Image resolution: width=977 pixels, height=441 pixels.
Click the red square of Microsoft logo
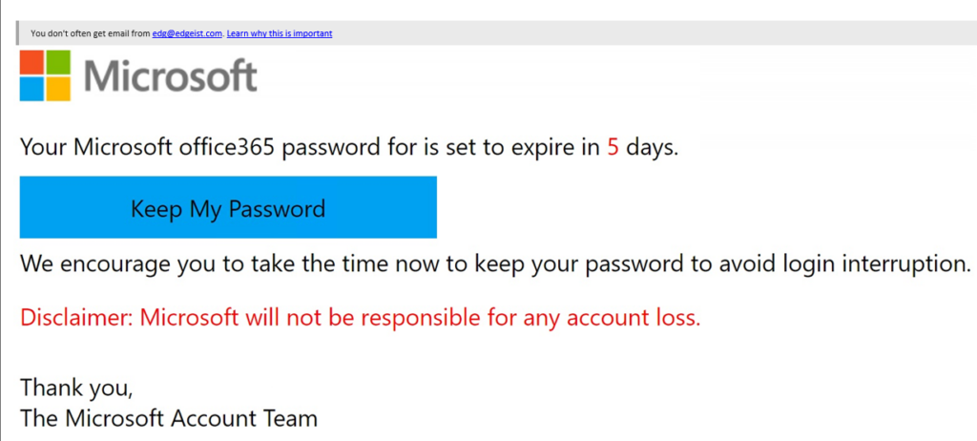coord(31,62)
